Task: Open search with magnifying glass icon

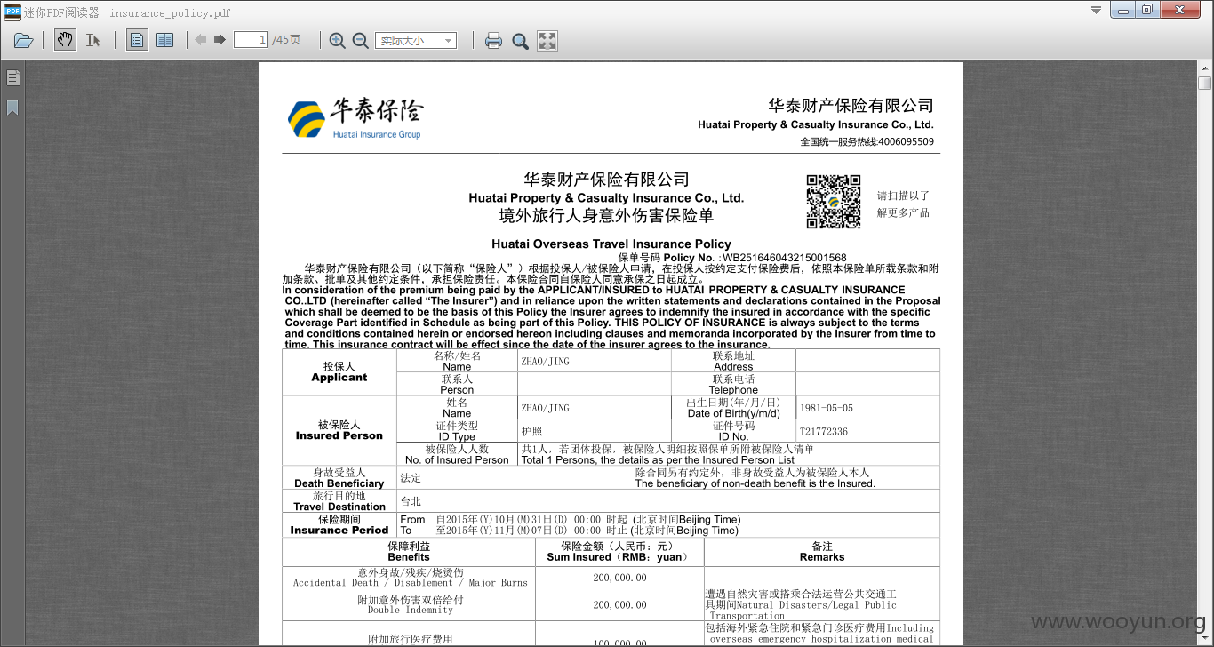Action: click(x=520, y=40)
